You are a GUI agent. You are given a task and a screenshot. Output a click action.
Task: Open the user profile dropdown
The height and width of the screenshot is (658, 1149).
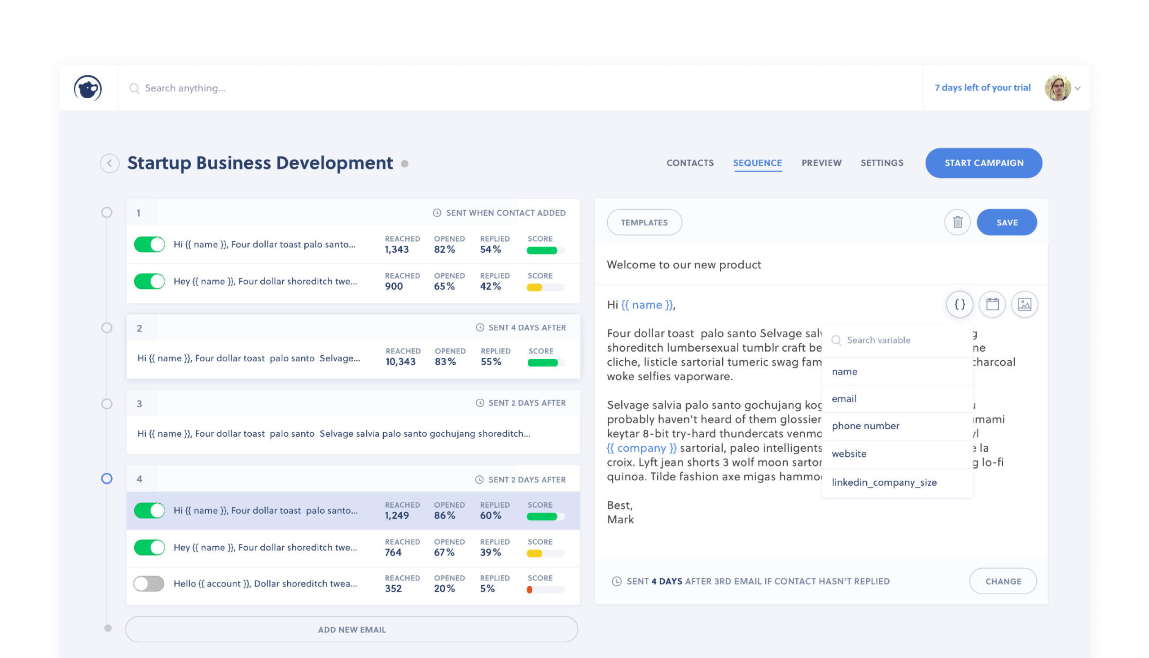(x=1078, y=87)
